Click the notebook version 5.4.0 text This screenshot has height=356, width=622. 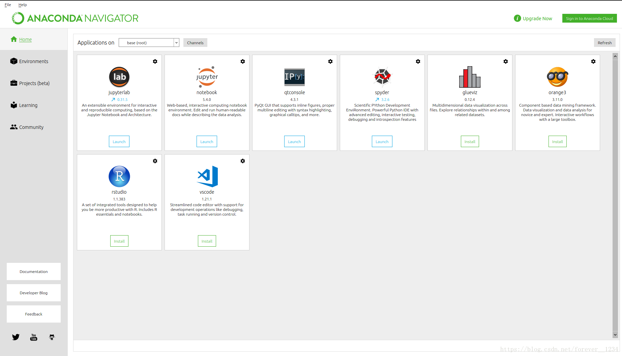coord(207,100)
